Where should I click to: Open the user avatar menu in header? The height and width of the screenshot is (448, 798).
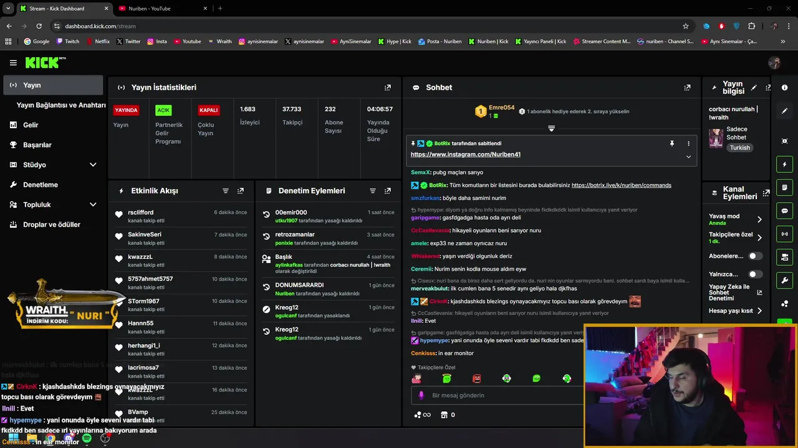774,62
